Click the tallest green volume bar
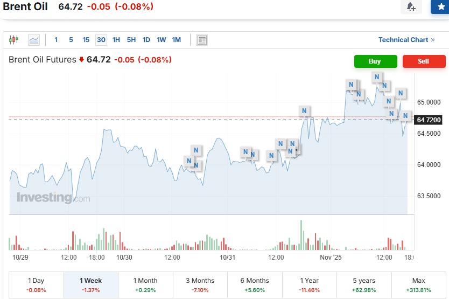 pyautogui.click(x=301, y=235)
